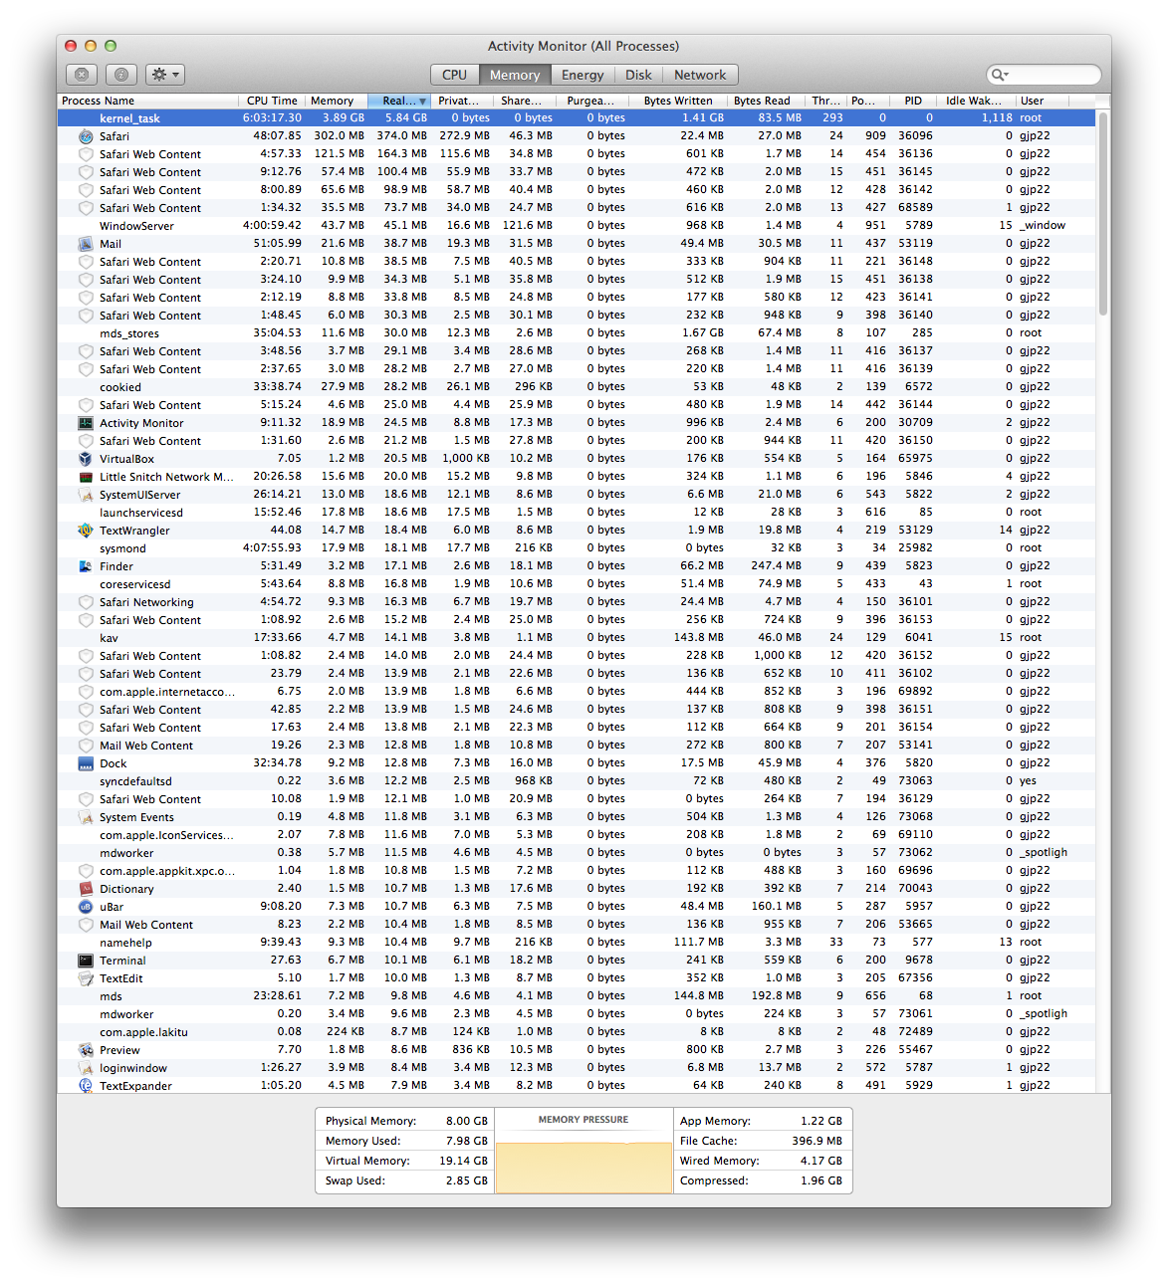
Task: Select the com.apple.internetacco… row
Action: pos(576,692)
